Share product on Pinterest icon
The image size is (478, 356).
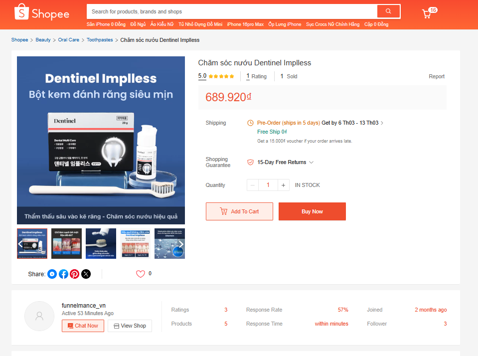click(x=75, y=274)
